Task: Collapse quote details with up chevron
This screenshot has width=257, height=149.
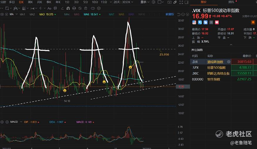Action: tap(231, 45)
